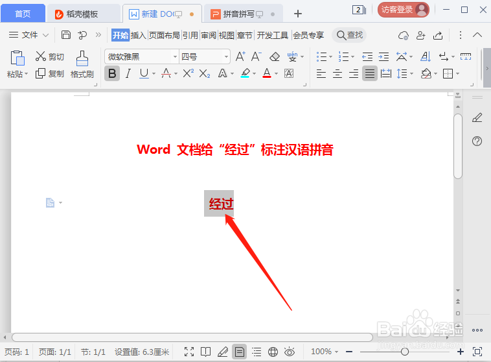Apply subscript formatting
Image resolution: width=491 pixels, height=362 pixels.
click(x=205, y=74)
